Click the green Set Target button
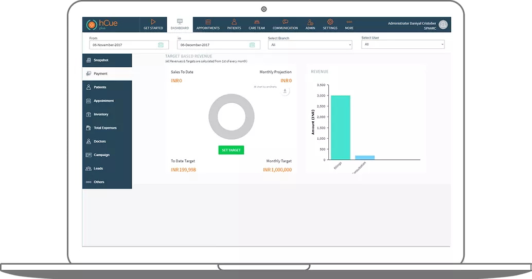 coord(231,150)
